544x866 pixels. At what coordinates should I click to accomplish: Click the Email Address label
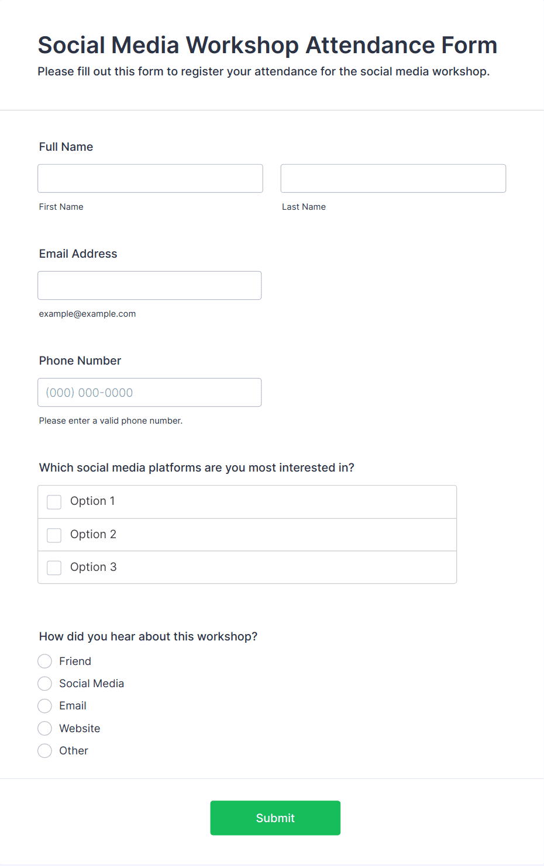[78, 254]
